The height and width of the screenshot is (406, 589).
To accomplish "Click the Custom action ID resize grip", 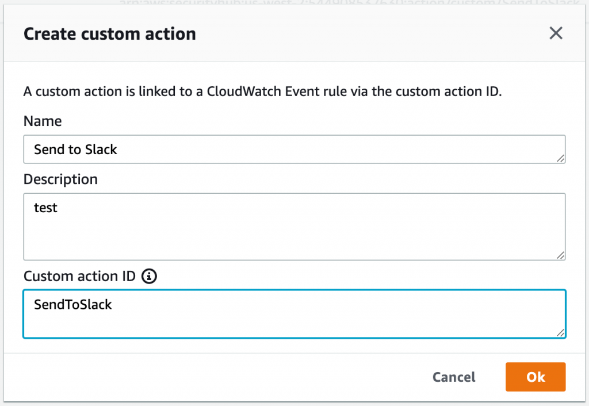I will (560, 333).
